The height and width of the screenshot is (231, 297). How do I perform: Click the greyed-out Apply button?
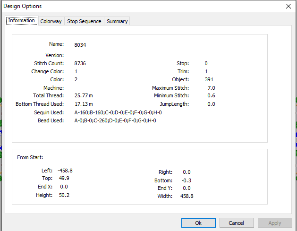click(275, 223)
